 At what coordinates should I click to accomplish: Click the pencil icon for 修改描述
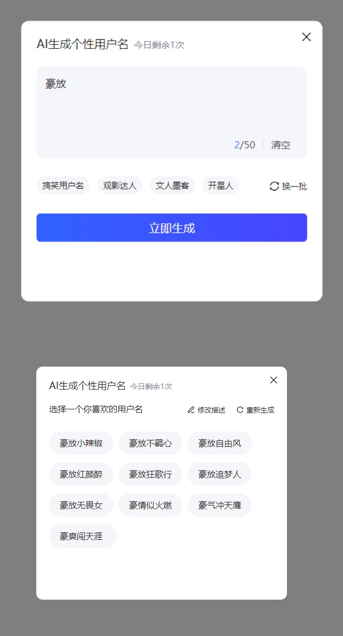click(x=191, y=410)
